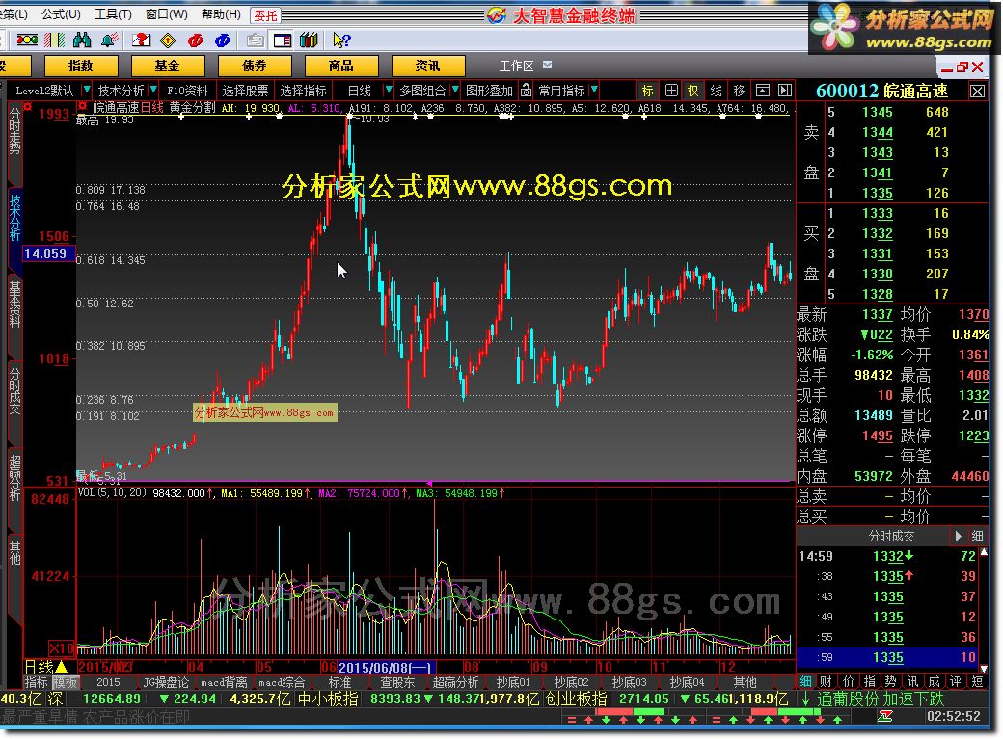
Task: Open the 窗口(W) menu
Action: pyautogui.click(x=166, y=13)
